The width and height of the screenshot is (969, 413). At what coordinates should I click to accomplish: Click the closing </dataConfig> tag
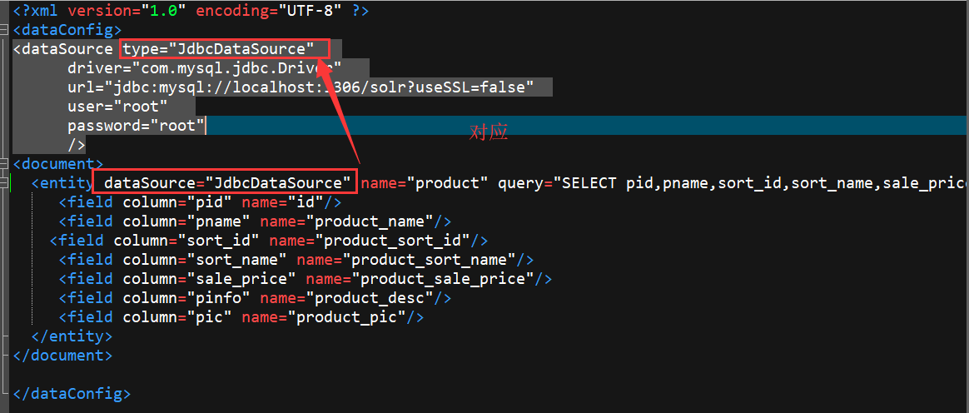tap(72, 394)
